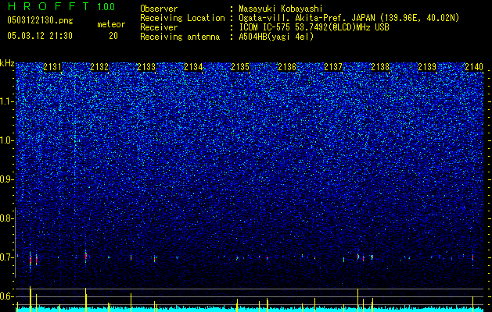
Task: Click the 0.9 frequency axis label
Action: 7,179
